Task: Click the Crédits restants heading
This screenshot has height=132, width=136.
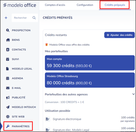Action: tap(56, 35)
